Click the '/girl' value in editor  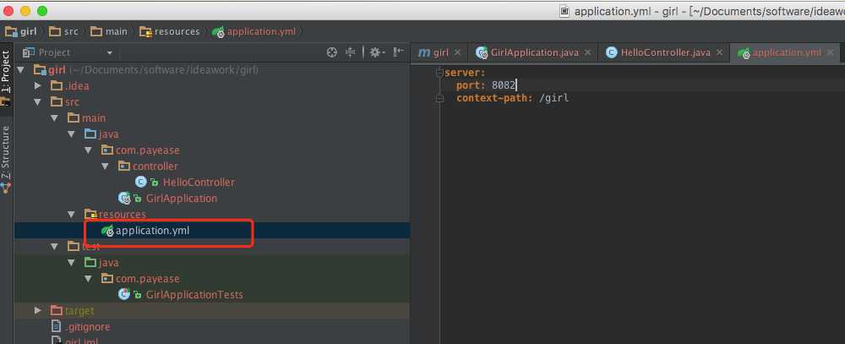pos(554,98)
